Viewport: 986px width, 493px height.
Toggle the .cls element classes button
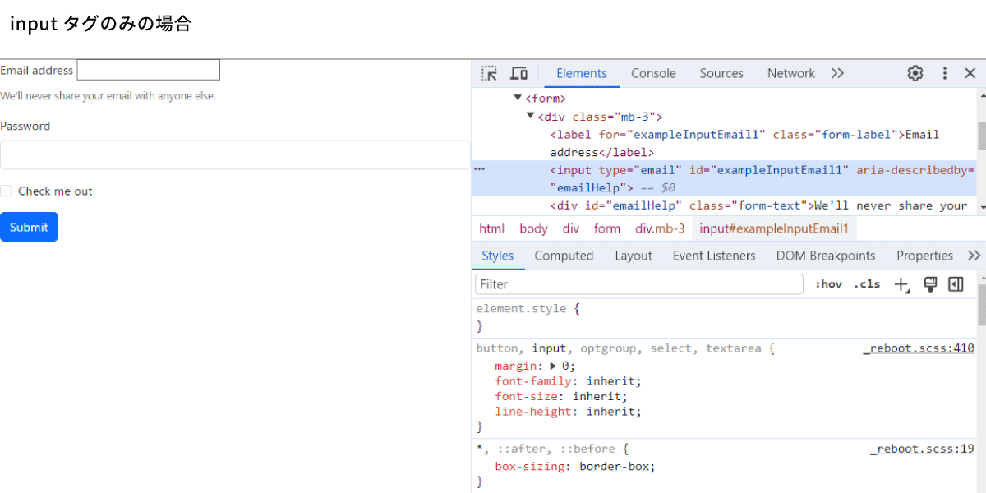[x=867, y=284]
